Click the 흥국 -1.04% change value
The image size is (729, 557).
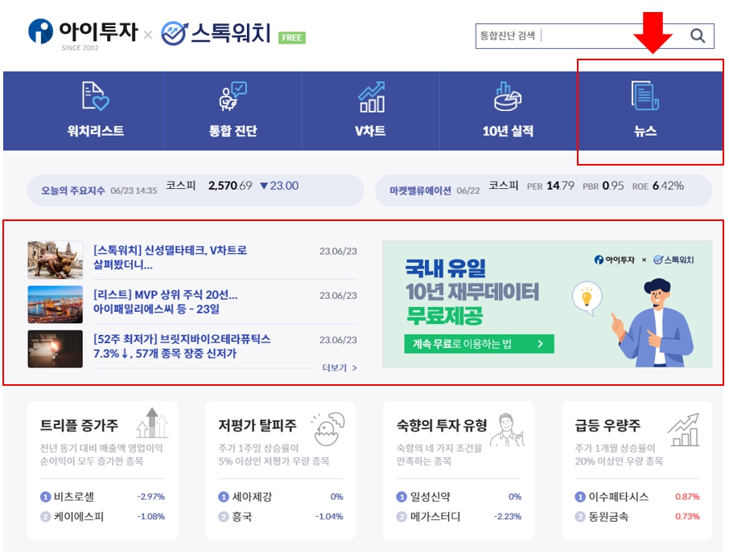pyautogui.click(x=329, y=517)
